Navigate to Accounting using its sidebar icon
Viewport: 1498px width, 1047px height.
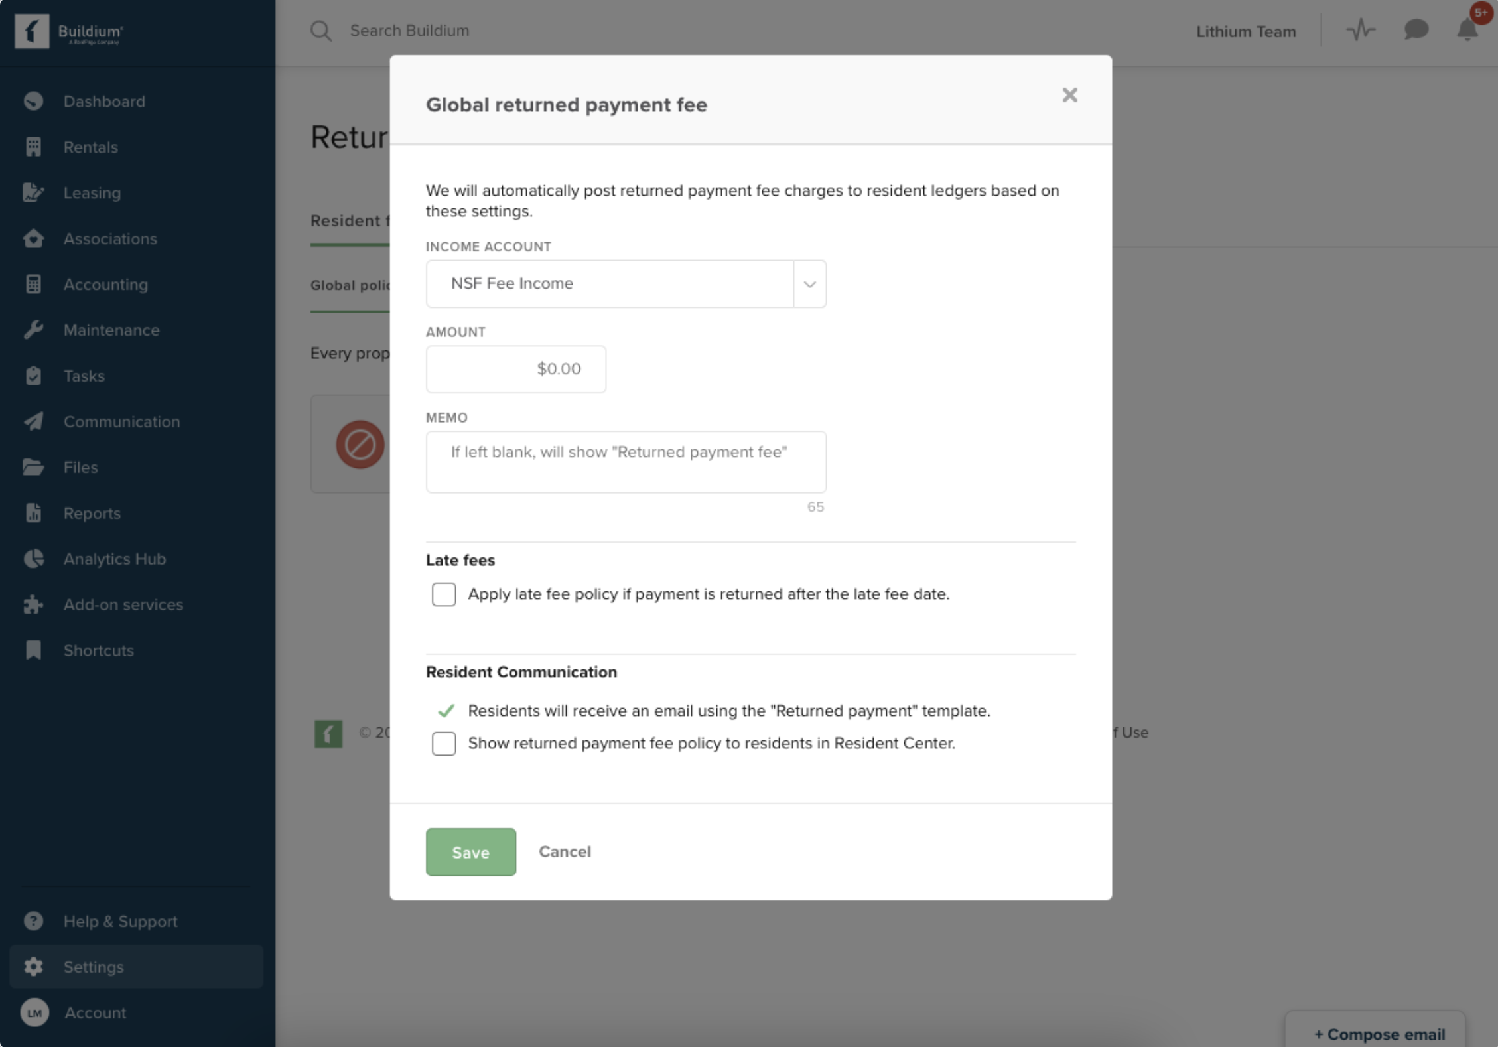[x=34, y=284]
